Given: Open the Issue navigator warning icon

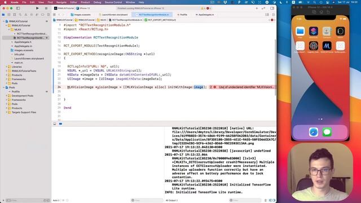Looking at the screenshot, I should 26,15.
